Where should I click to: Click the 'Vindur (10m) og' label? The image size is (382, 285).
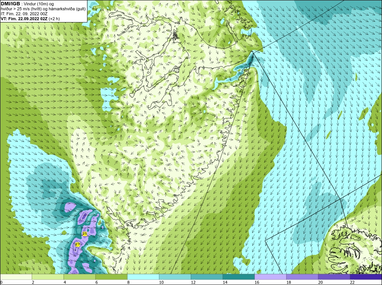coord(39,4)
